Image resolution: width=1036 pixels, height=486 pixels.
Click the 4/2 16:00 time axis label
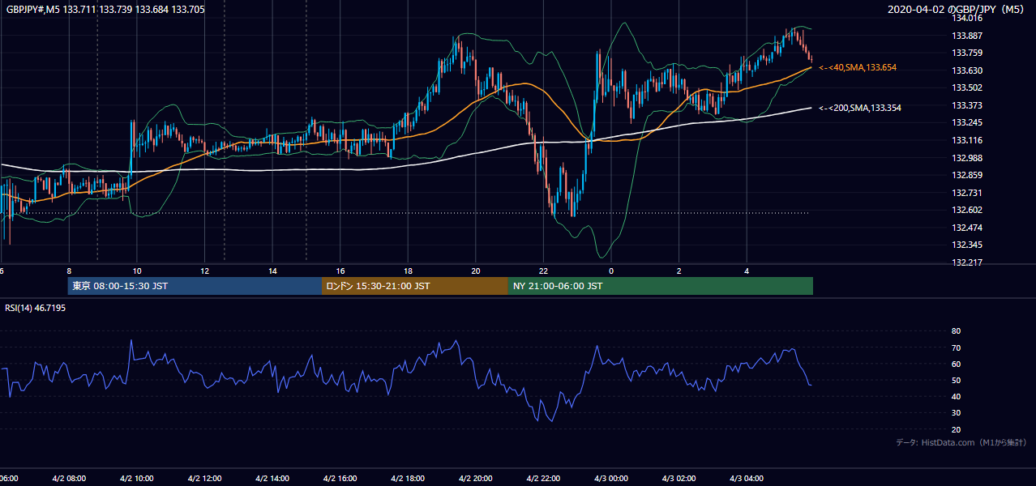tap(340, 479)
